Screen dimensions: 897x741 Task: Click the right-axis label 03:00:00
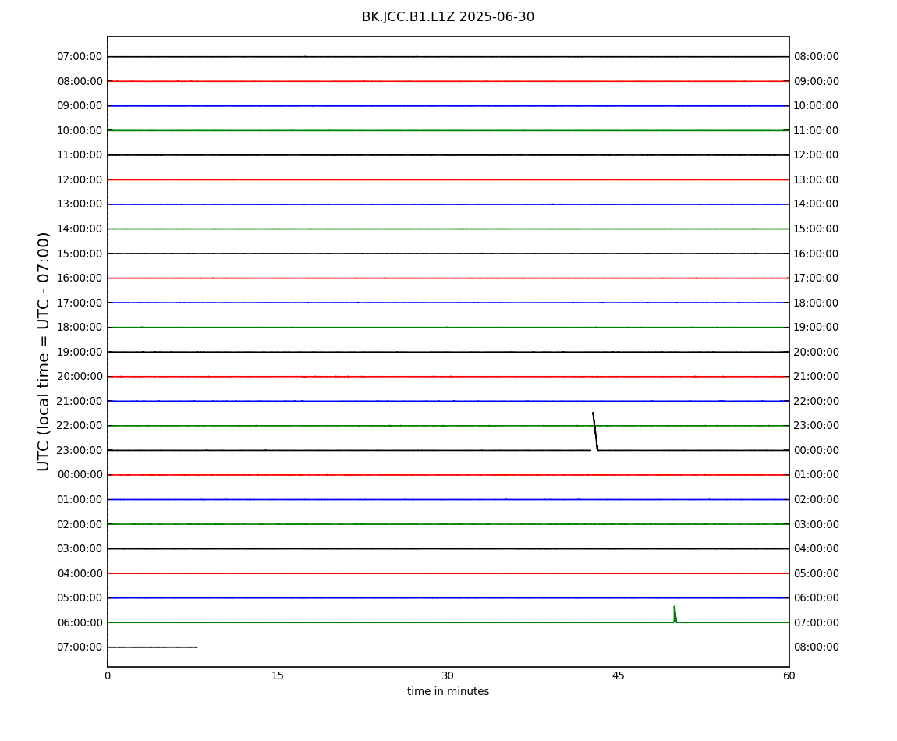pos(817,524)
